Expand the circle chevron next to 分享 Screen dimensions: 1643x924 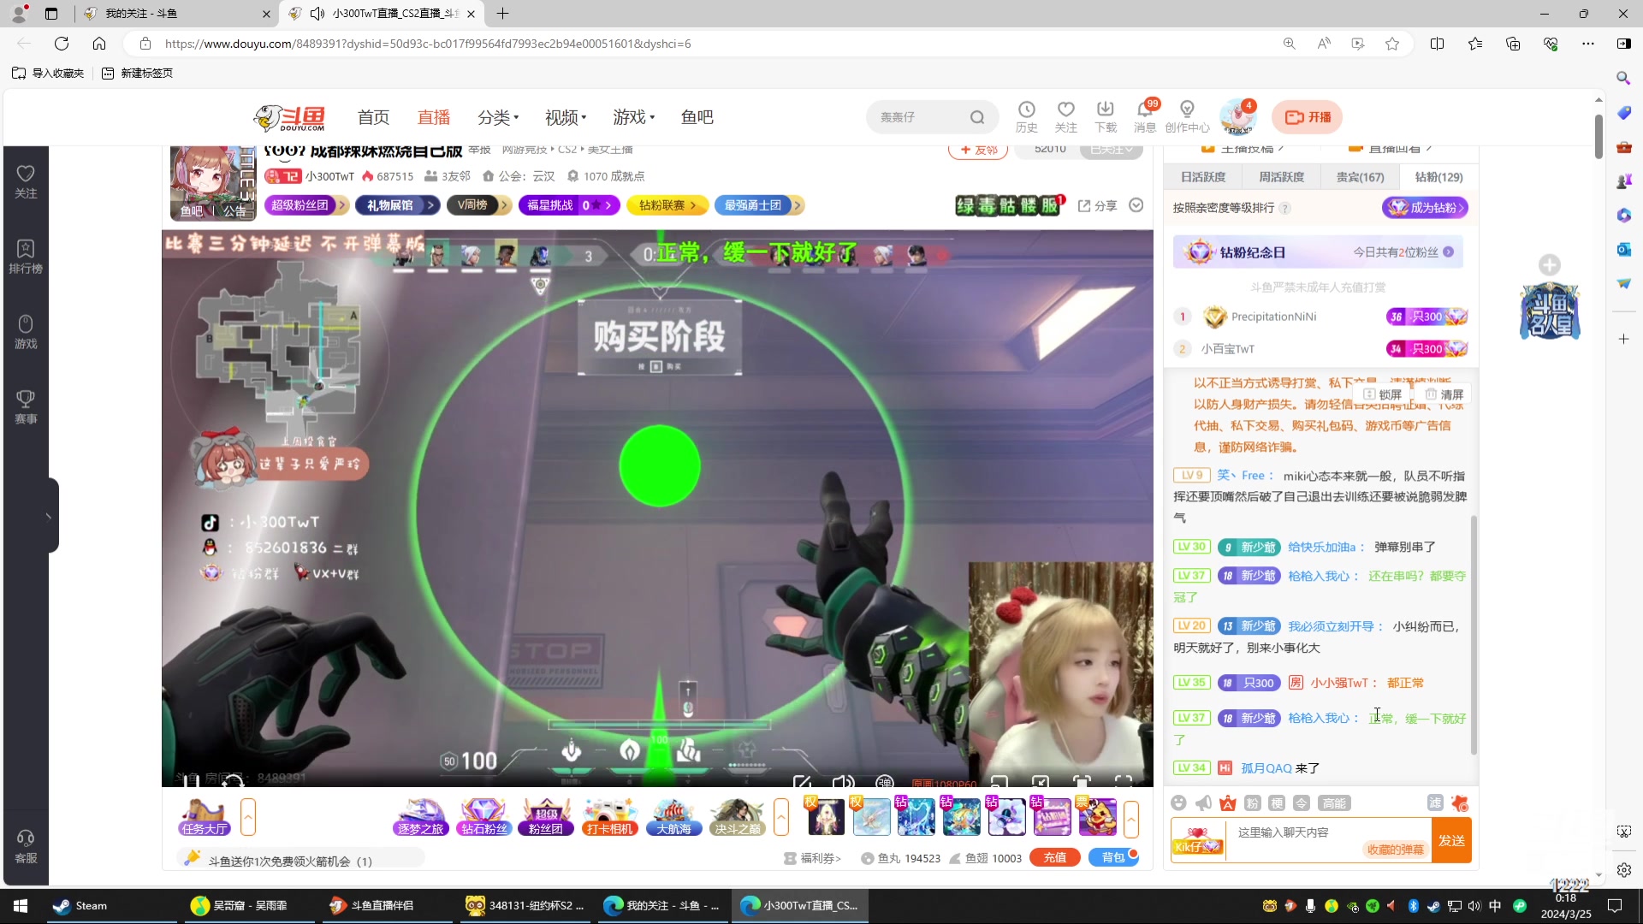pos(1136,205)
